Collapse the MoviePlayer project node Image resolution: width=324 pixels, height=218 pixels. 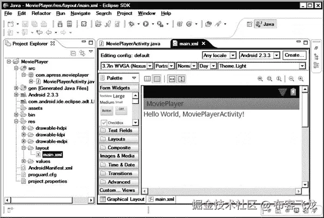(9, 62)
